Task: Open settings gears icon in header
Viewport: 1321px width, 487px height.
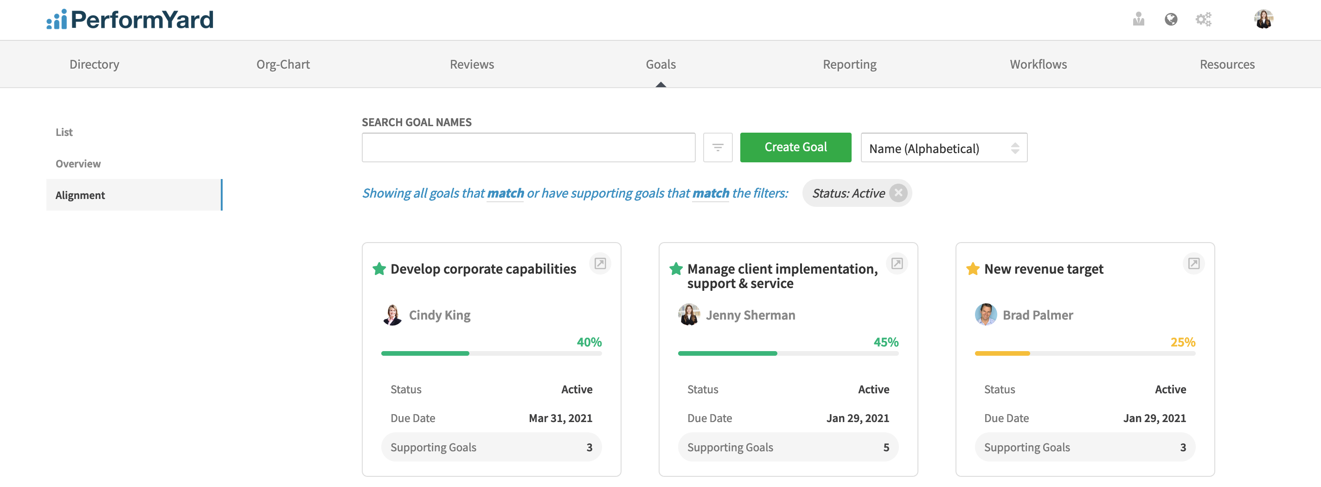Action: pyautogui.click(x=1203, y=19)
